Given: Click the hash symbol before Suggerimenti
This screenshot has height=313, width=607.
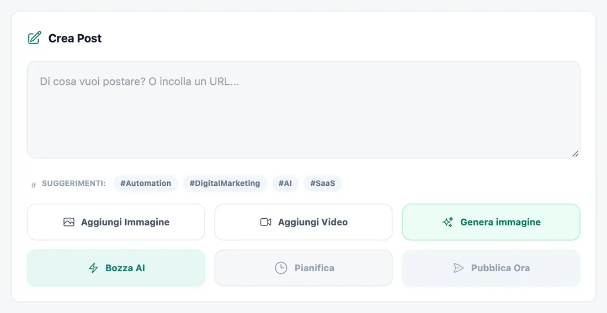Looking at the screenshot, I should coord(33,185).
